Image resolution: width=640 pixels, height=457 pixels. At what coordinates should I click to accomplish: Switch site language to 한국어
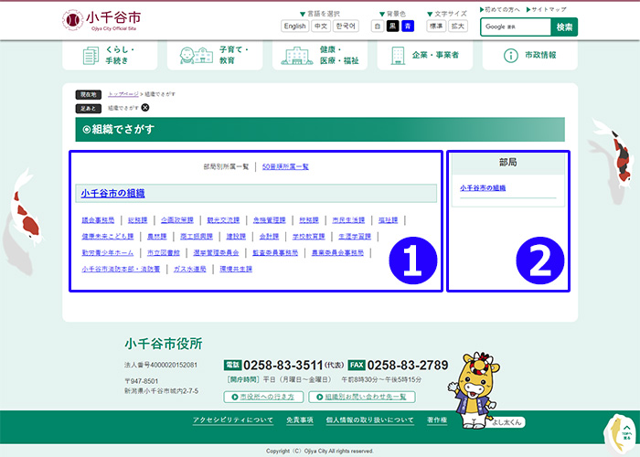click(x=346, y=27)
